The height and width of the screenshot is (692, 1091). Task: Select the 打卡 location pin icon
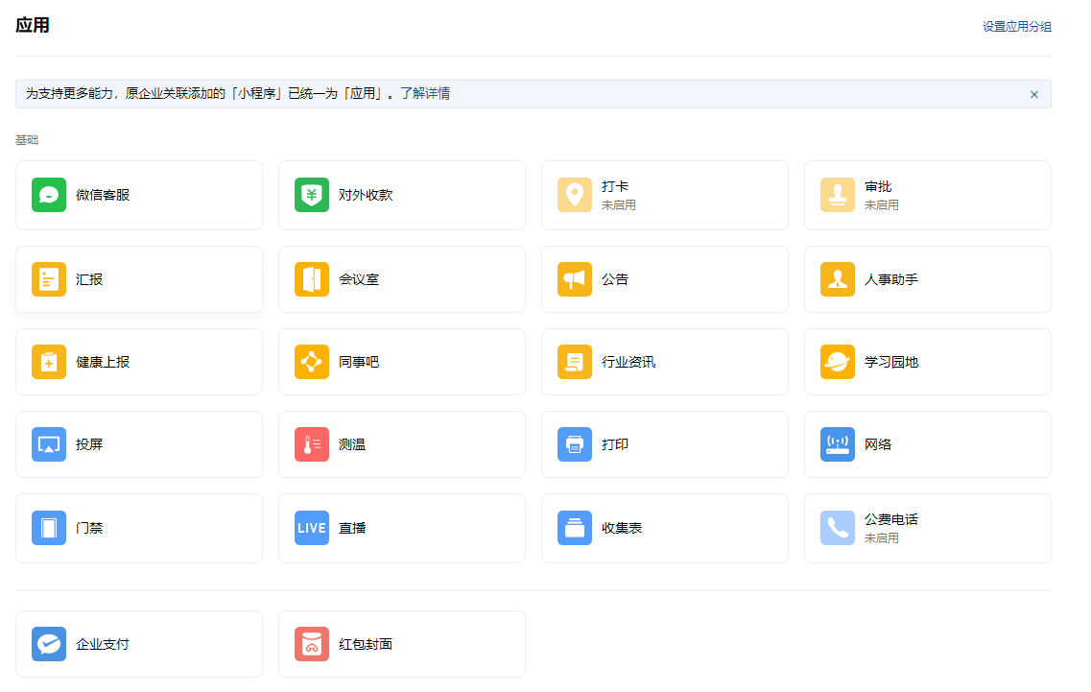(x=575, y=195)
